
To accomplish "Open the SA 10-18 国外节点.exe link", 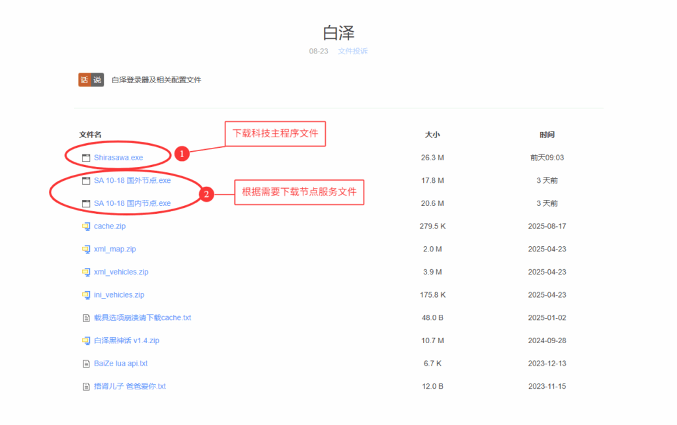I will click(132, 181).
